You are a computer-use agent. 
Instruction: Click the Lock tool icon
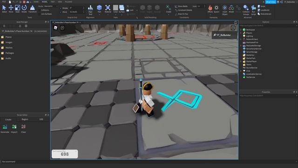point(128,10)
